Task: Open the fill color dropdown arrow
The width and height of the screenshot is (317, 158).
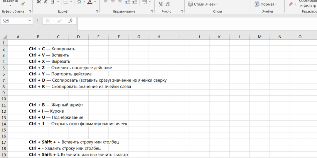Action: coord(84,2)
